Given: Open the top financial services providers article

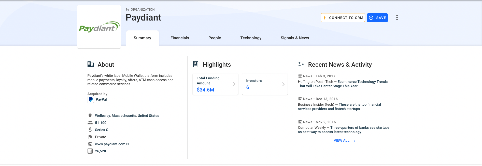Looking at the screenshot, I should pos(339,107).
